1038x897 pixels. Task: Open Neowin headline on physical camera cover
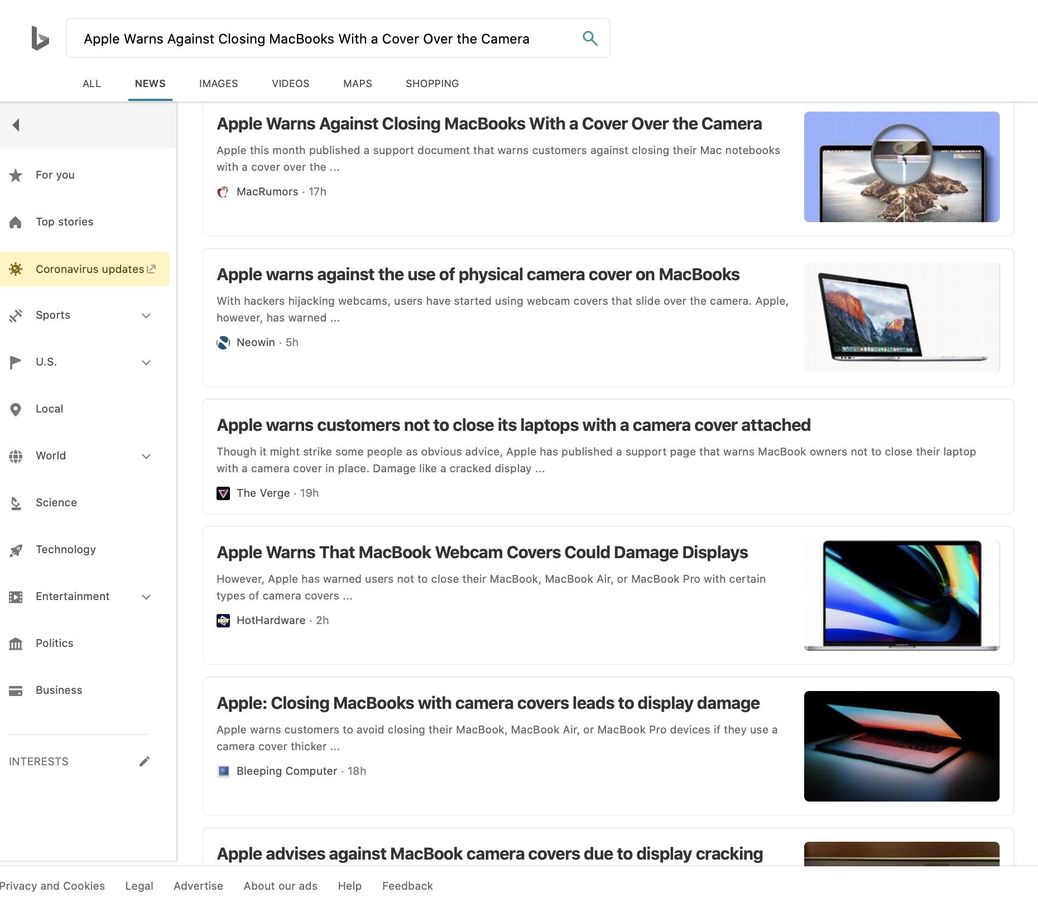(x=478, y=275)
